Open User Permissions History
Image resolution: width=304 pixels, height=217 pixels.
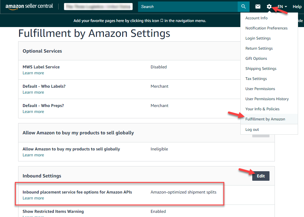[x=267, y=99]
